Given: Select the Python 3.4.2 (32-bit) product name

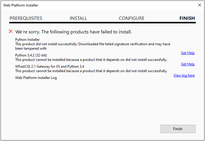Looking at the screenshot, I should (x=31, y=55).
